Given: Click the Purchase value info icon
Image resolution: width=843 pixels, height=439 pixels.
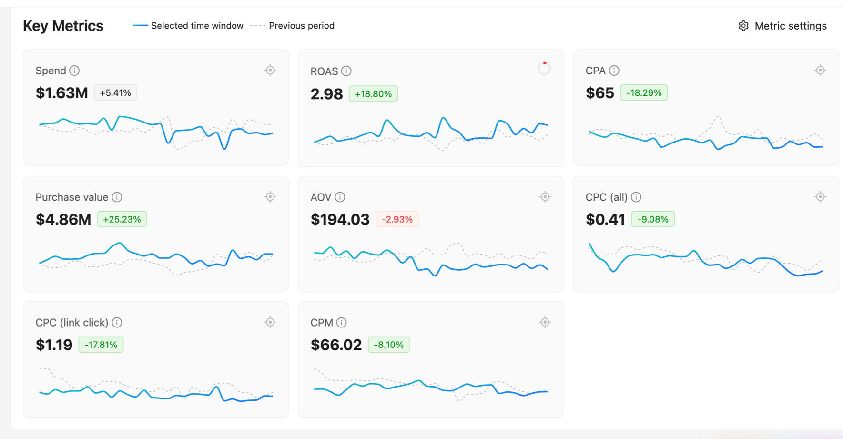Looking at the screenshot, I should coord(117,197).
